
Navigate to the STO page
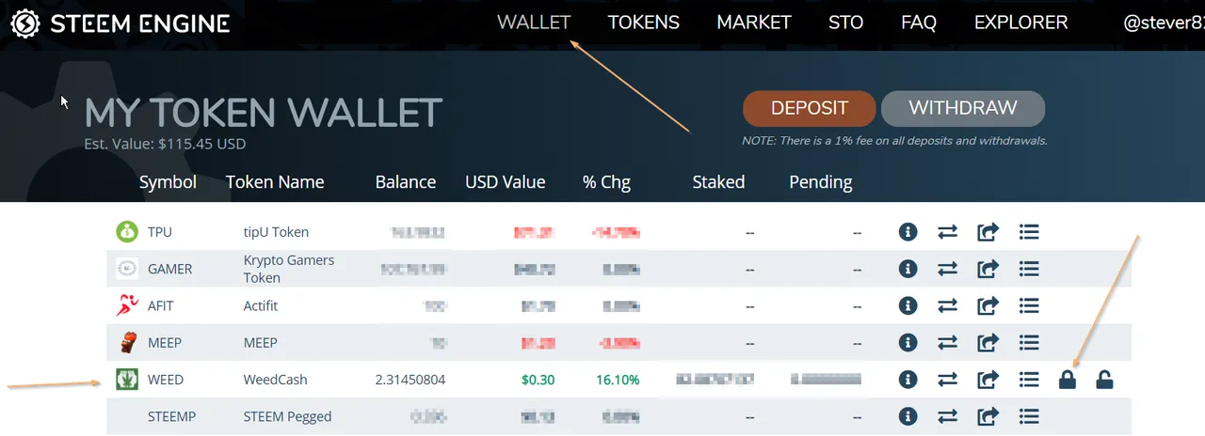coord(846,23)
